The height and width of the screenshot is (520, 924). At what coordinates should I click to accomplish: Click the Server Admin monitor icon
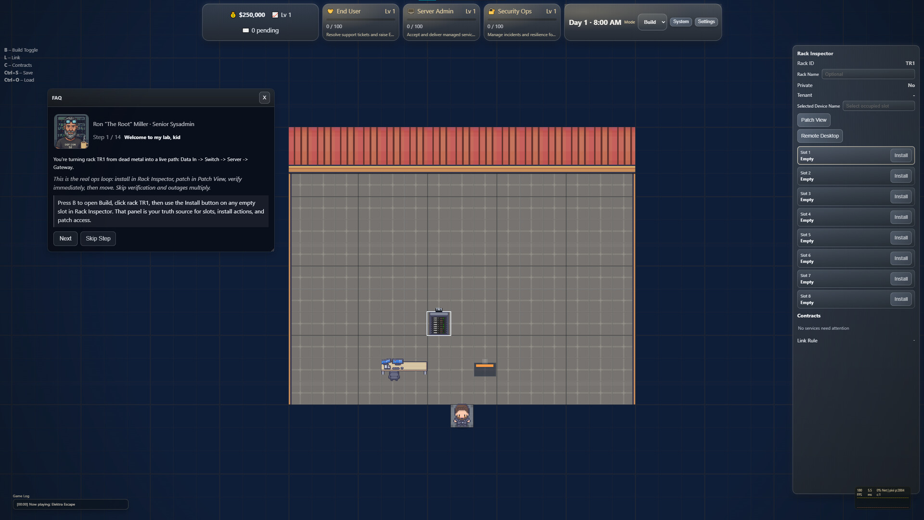click(411, 12)
